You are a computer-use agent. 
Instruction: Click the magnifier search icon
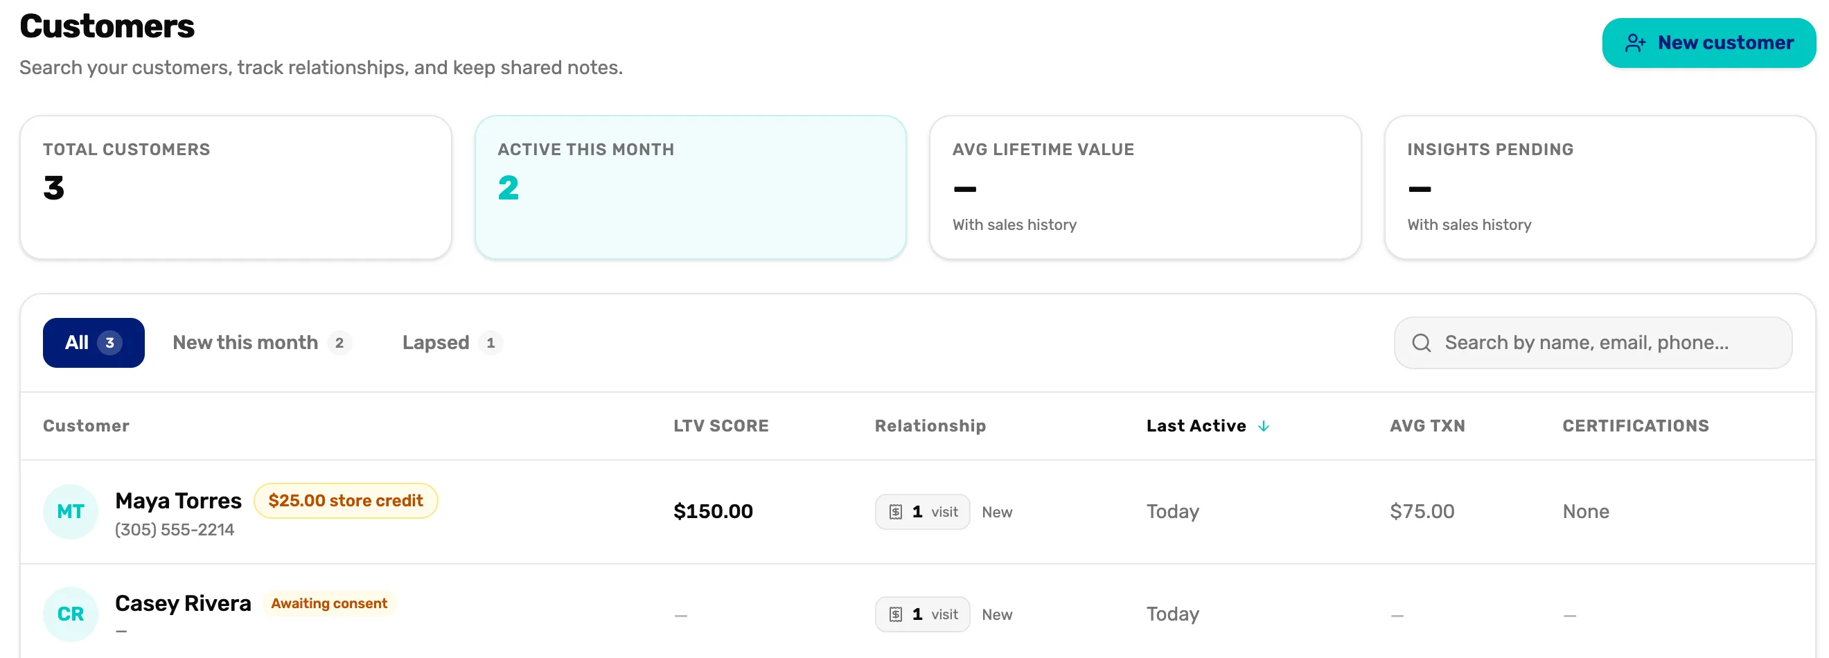pos(1422,343)
